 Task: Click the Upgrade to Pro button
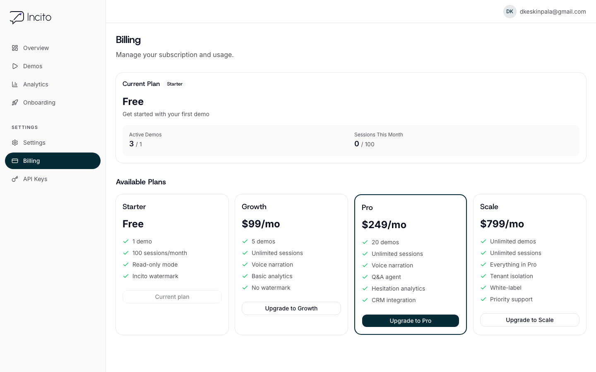(x=410, y=321)
